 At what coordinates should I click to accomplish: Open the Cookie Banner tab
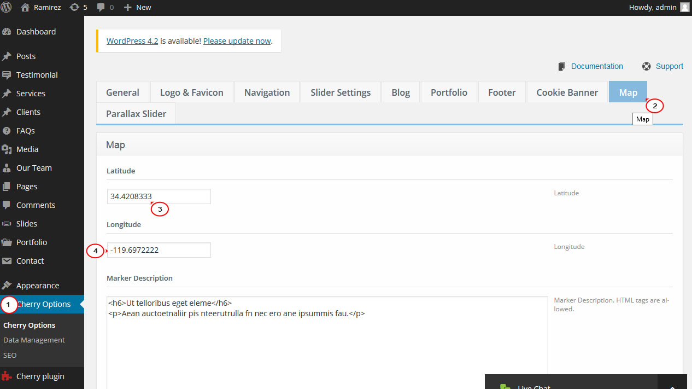click(567, 92)
